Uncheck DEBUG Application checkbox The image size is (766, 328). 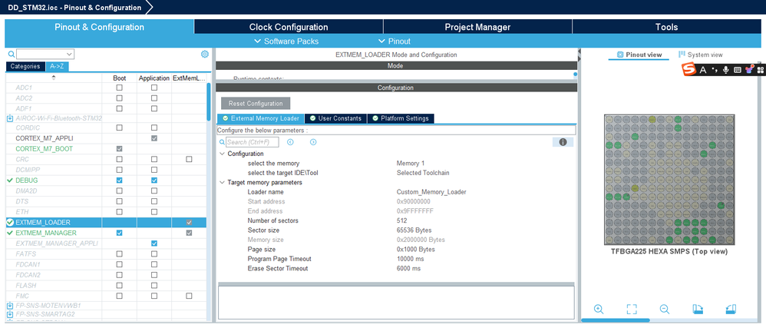tap(154, 181)
